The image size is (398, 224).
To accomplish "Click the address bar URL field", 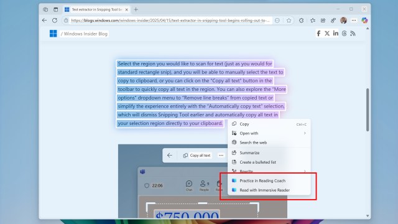I will tap(170, 21).
